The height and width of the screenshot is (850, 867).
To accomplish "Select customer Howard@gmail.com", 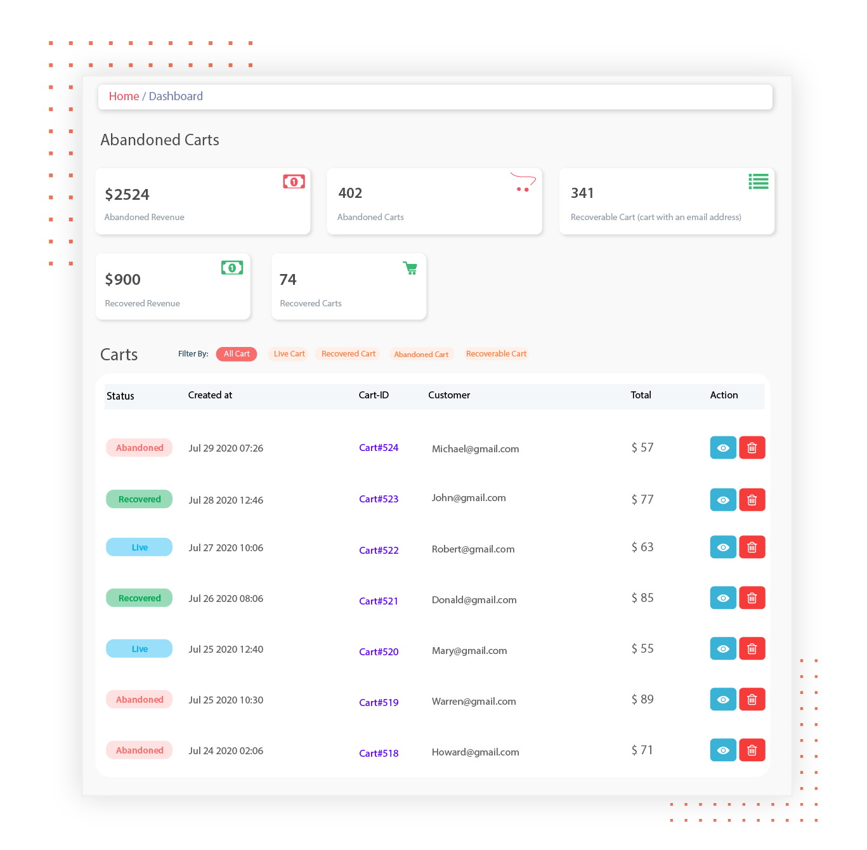I will [475, 752].
